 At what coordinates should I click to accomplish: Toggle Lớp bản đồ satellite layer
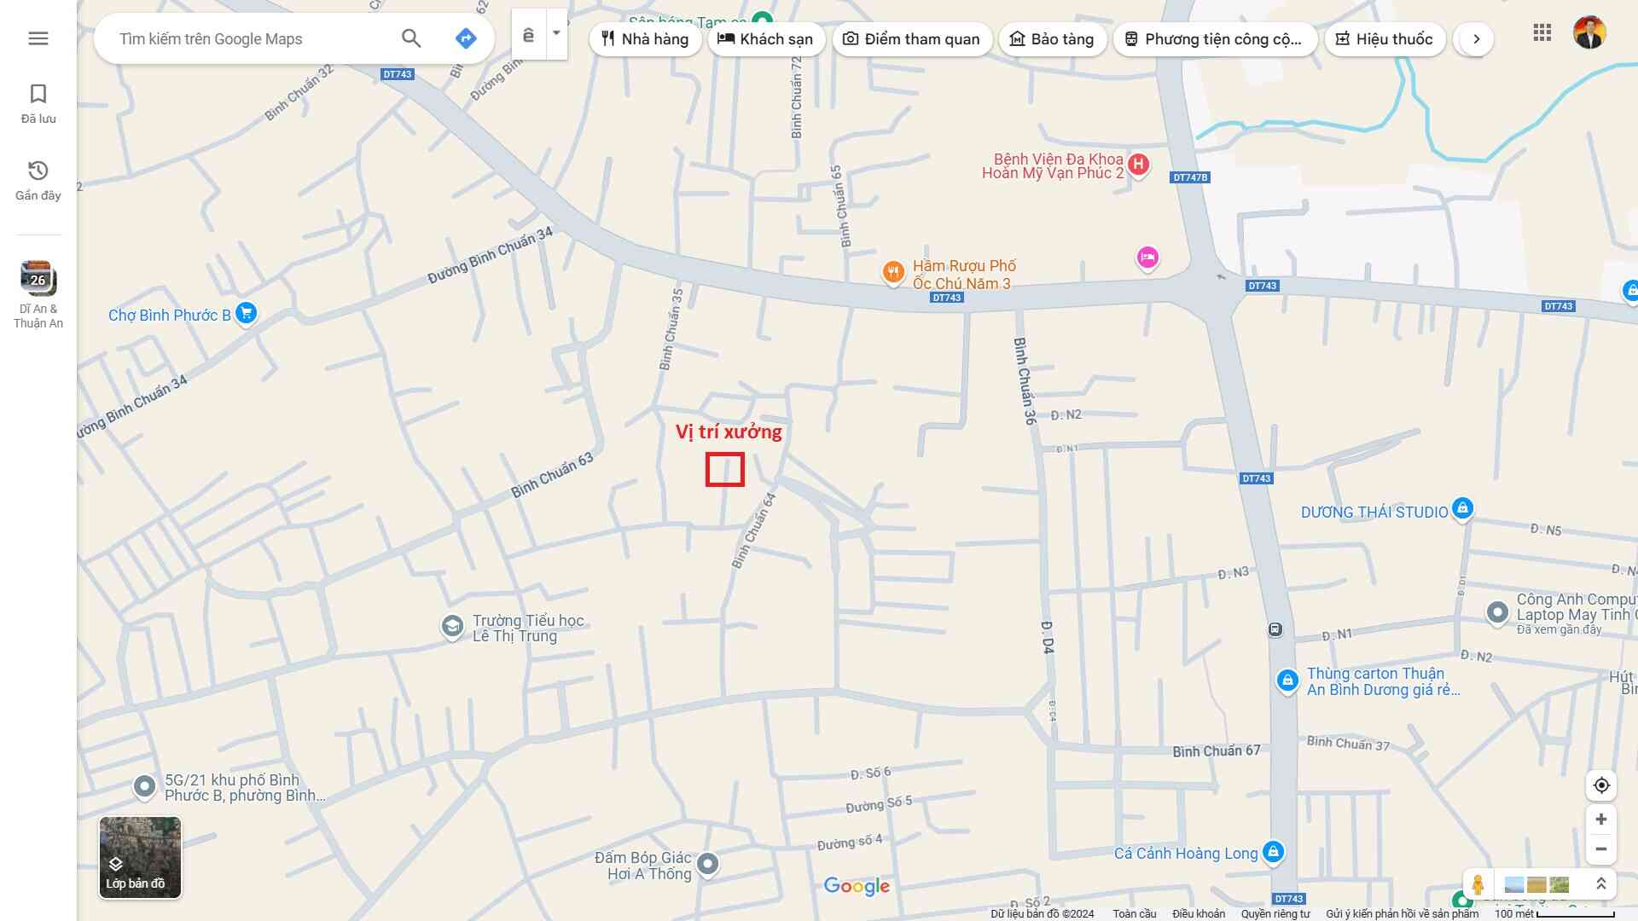coord(140,857)
